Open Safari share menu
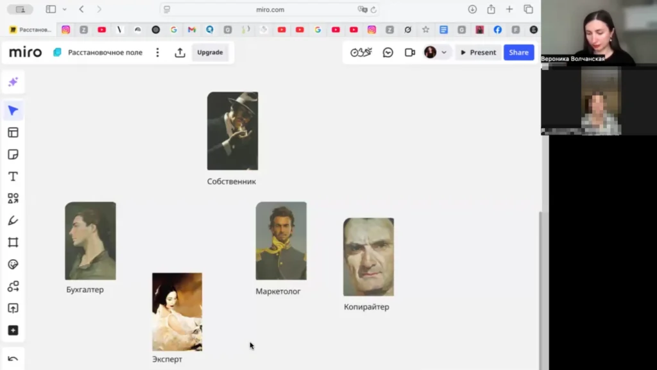Image resolution: width=657 pixels, height=370 pixels. (x=491, y=9)
